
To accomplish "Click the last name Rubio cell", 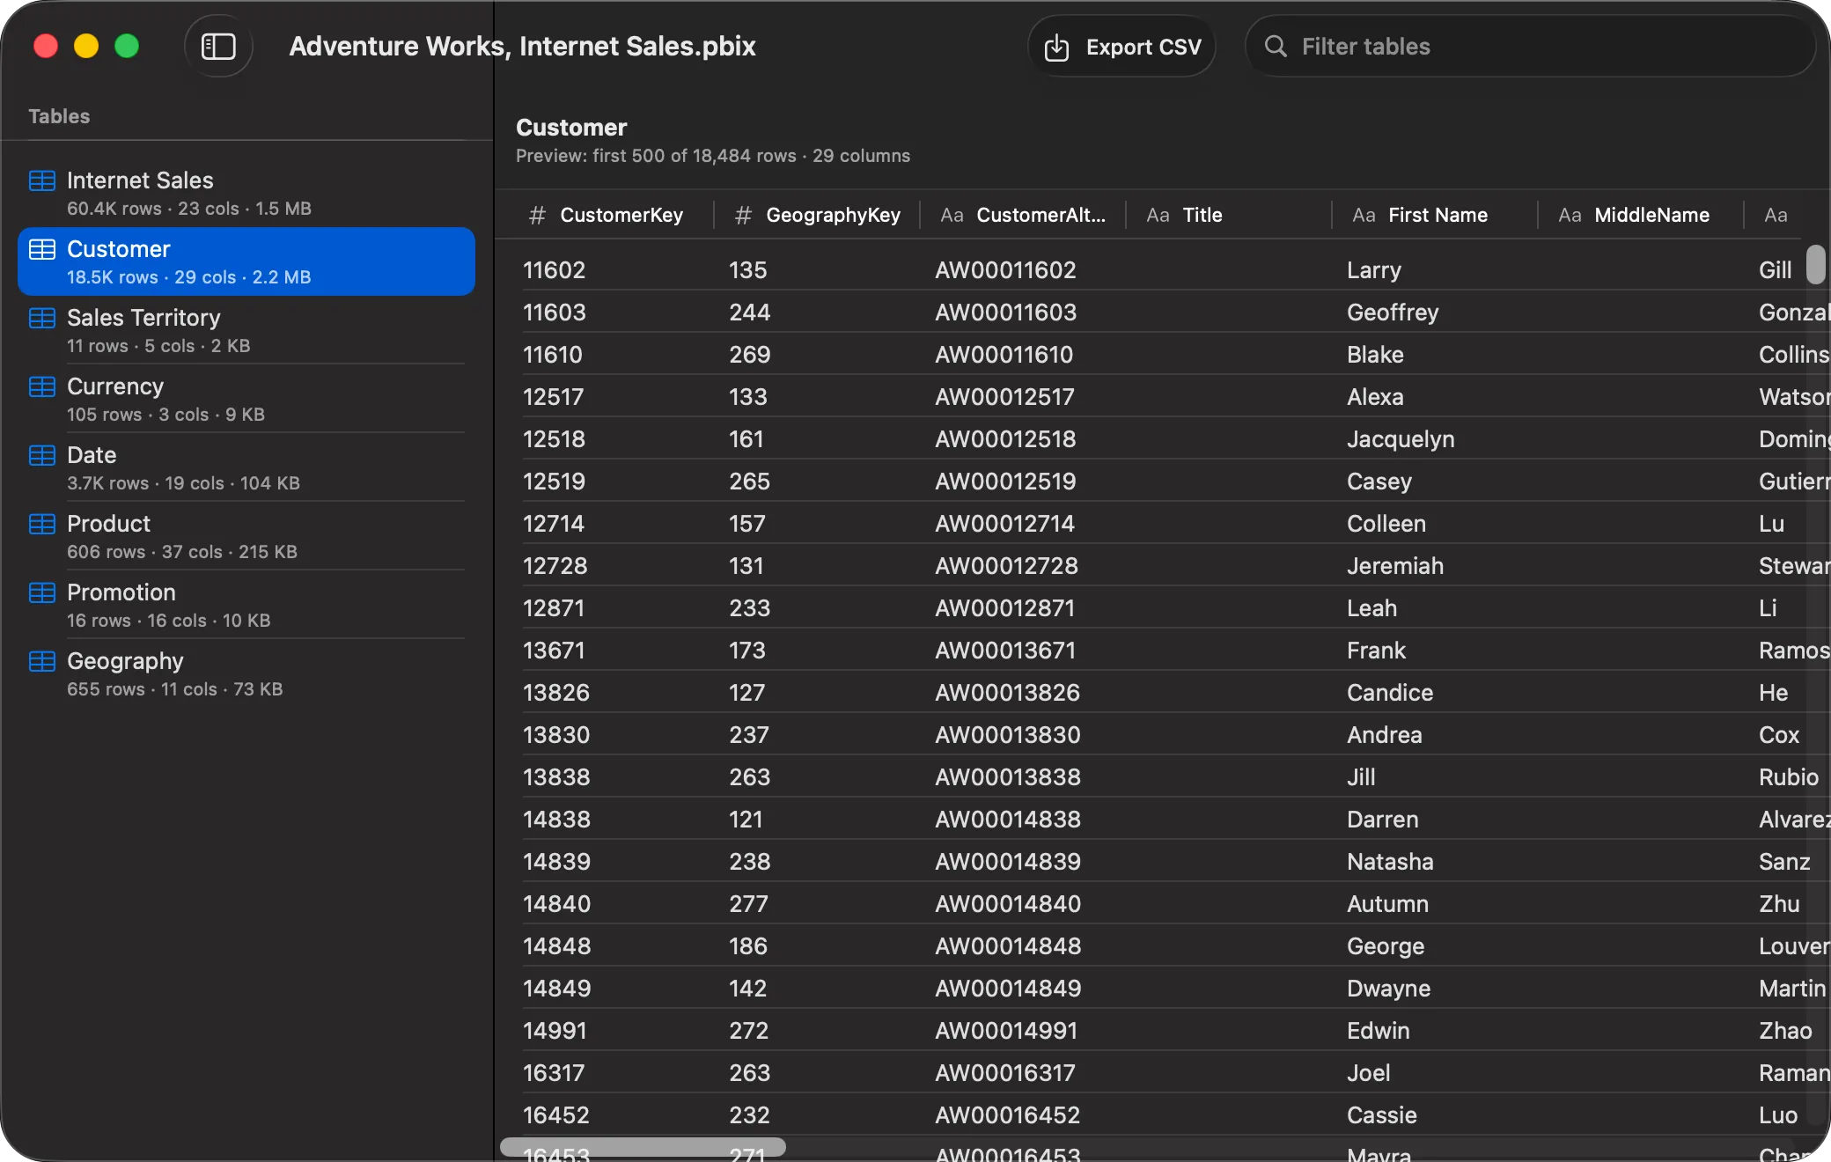I will tap(1788, 777).
